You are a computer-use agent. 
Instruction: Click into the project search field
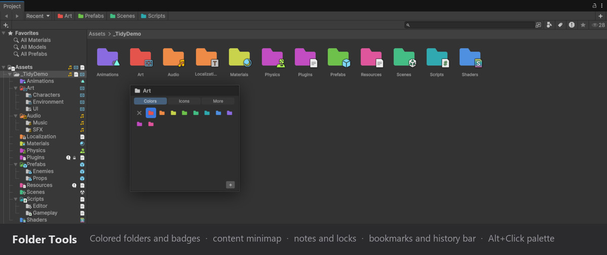[469, 25]
